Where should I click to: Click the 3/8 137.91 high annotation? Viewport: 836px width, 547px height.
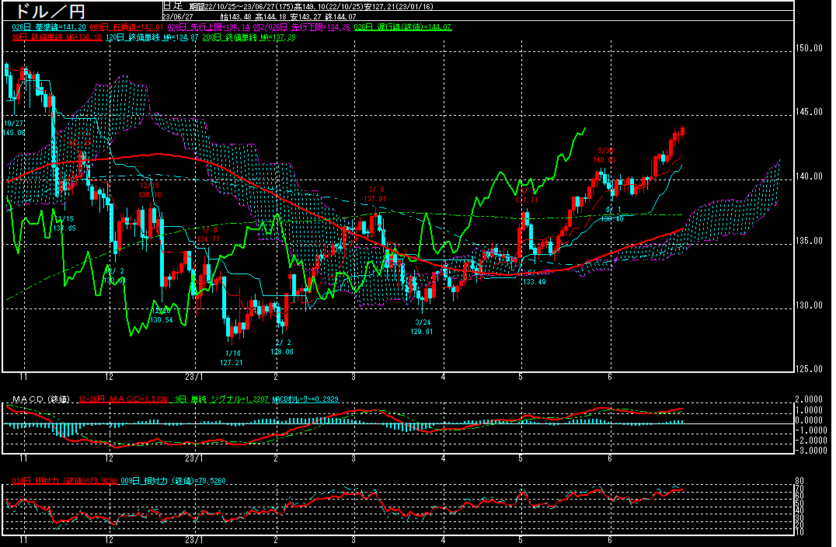pos(375,194)
